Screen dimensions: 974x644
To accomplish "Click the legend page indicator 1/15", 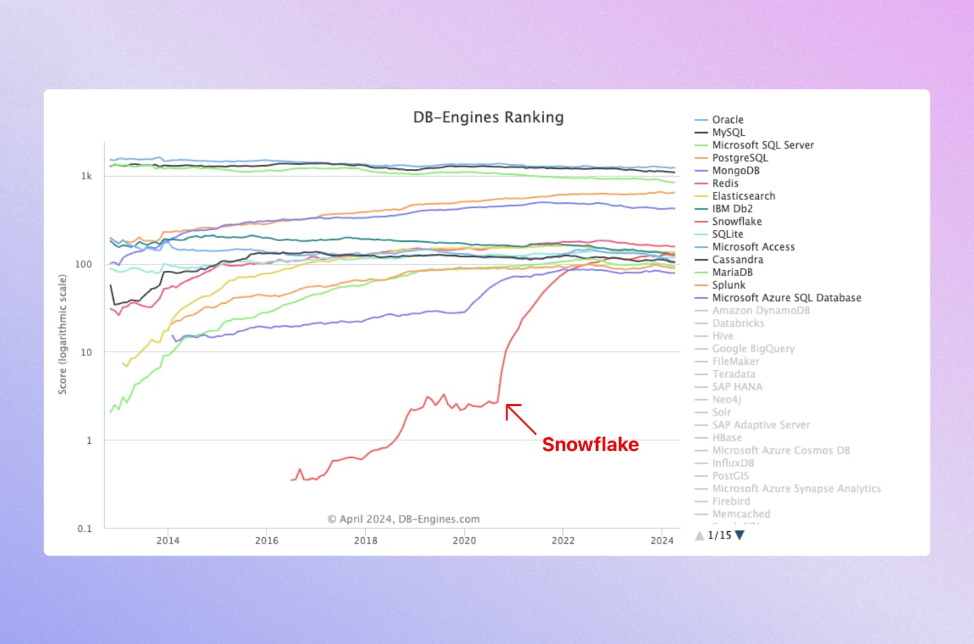I will point(719,535).
